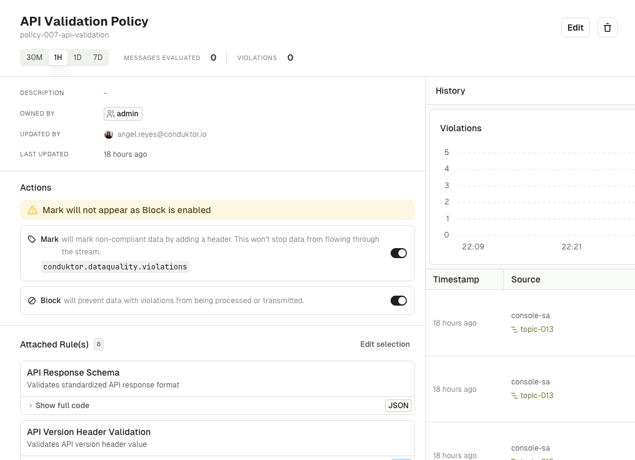
Task: Open Edit selection for attached rules
Action: coord(384,344)
